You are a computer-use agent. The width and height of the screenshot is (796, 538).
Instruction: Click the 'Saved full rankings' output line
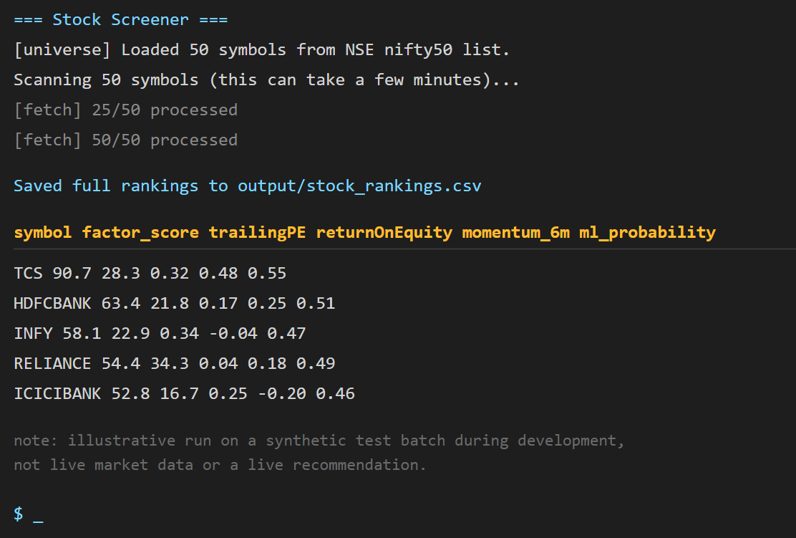(247, 186)
